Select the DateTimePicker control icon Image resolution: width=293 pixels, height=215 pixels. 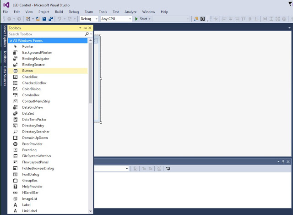16,119
